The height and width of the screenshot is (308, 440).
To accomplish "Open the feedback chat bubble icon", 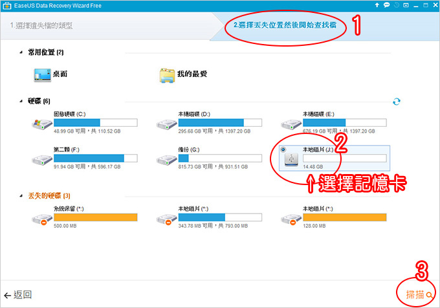I will (x=387, y=5).
